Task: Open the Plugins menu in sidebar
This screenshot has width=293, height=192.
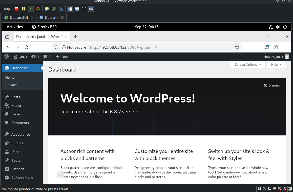Action: [x=17, y=143]
